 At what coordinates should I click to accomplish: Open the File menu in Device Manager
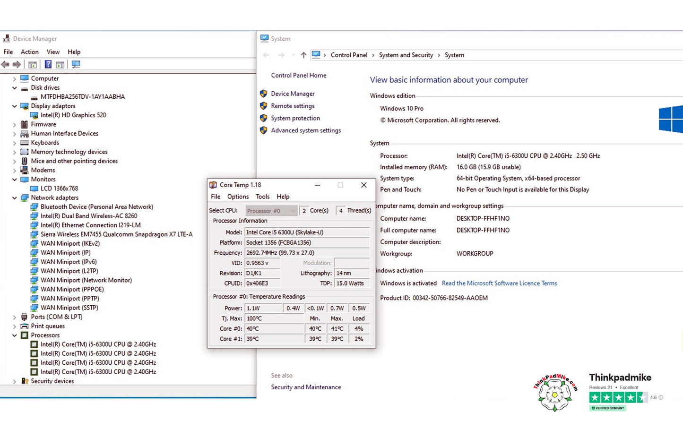8,52
